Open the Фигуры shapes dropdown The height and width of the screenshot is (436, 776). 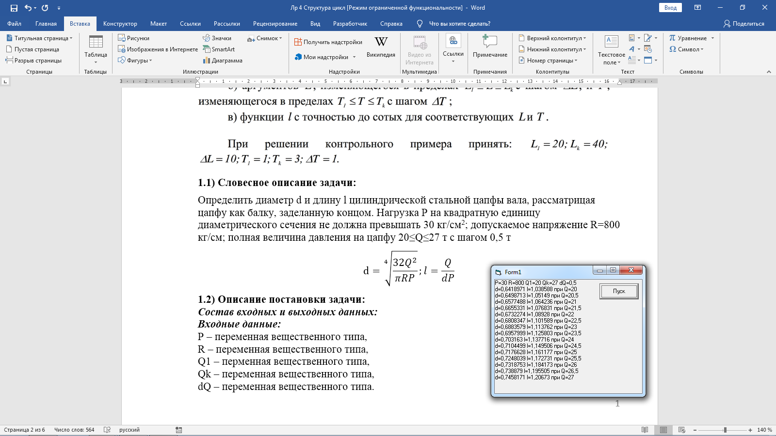coord(135,60)
